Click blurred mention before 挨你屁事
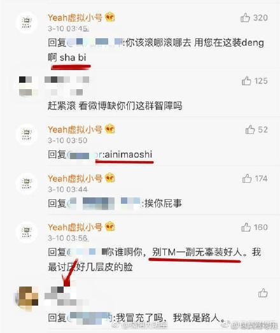 (x=104, y=204)
